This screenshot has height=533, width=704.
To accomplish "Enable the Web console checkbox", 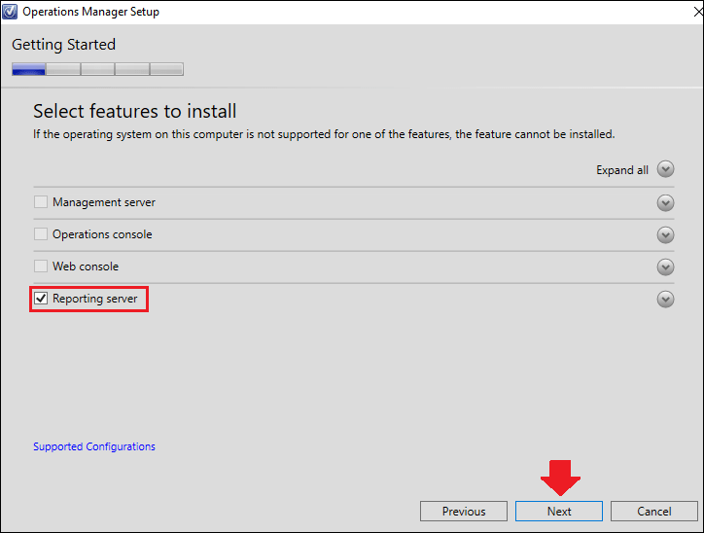I will click(41, 266).
